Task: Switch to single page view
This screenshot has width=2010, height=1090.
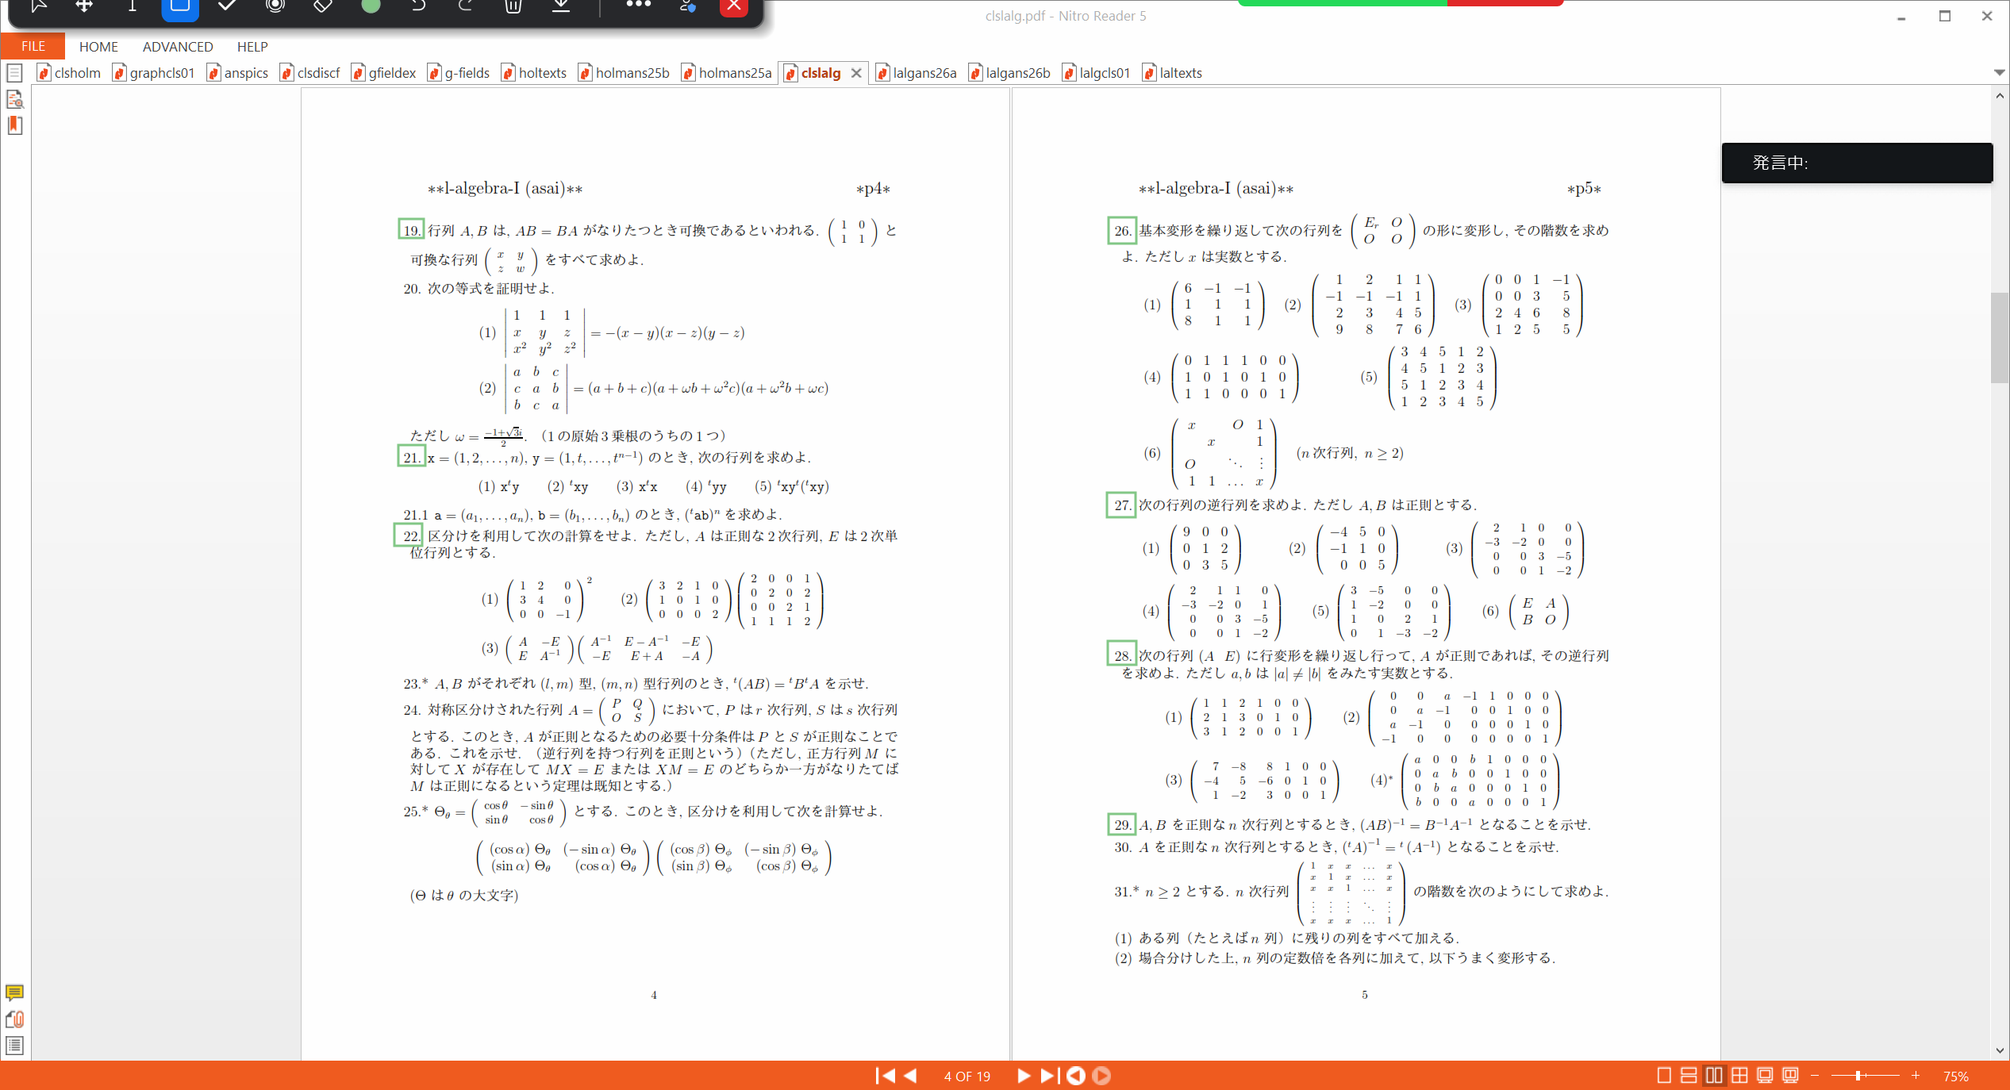Action: (x=1664, y=1076)
